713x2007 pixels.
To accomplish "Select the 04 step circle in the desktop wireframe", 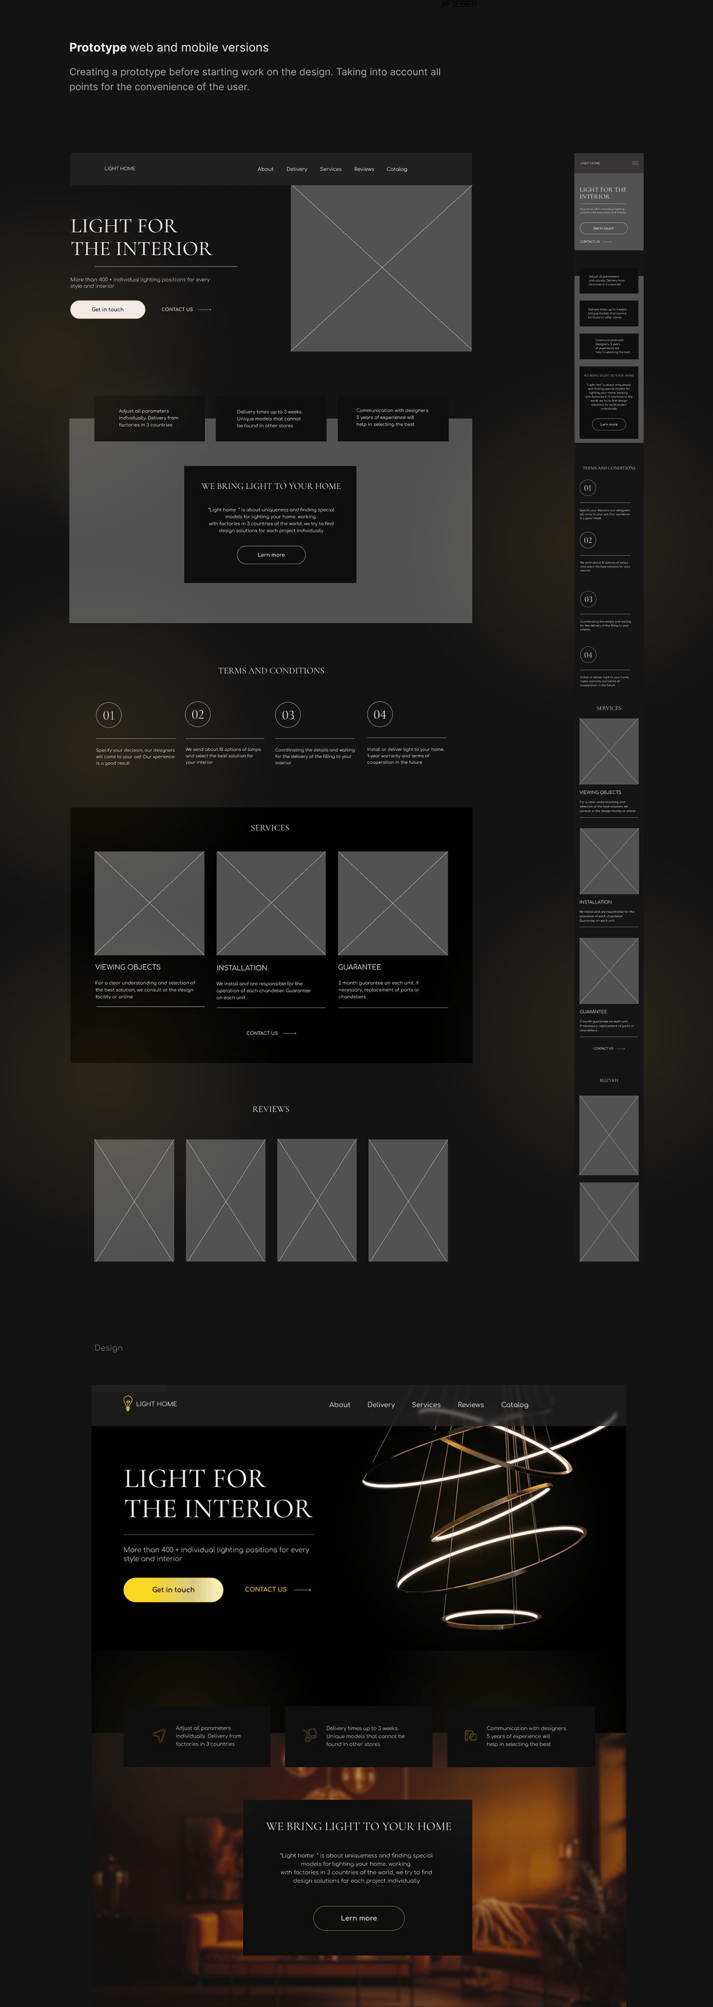I will 380,714.
